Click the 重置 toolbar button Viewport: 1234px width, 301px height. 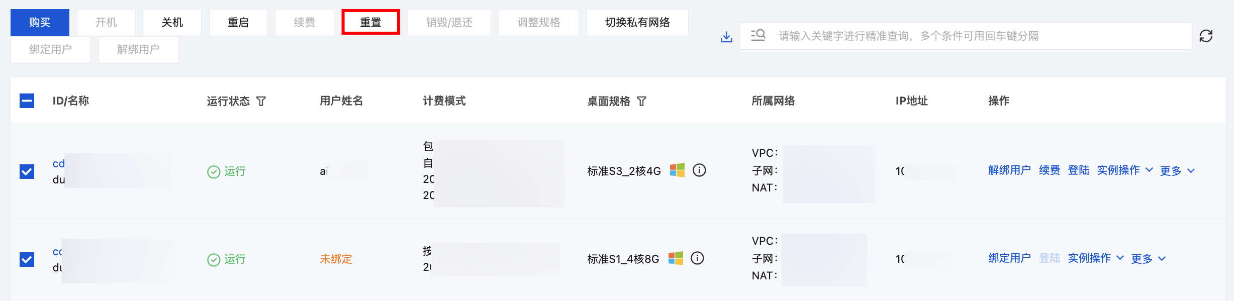click(370, 22)
